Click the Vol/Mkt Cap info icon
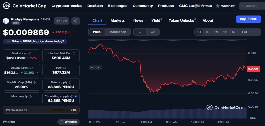265x126 pixels. (34, 82)
